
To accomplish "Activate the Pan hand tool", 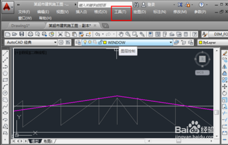I will [x=121, y=34].
